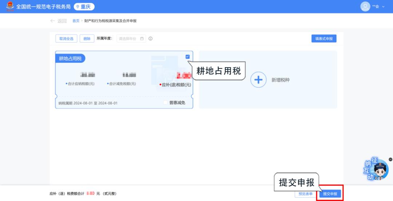Screen dimensions: 393x201
Task: Click the 返回 back arrow
Action: (x=53, y=21)
